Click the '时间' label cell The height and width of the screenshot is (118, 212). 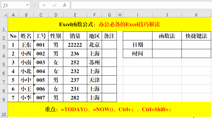(138, 53)
